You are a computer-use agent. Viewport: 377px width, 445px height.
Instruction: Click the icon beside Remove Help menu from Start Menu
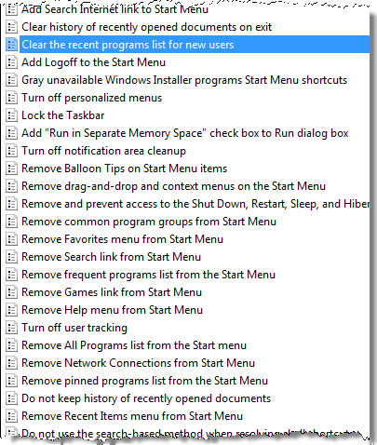[11, 310]
